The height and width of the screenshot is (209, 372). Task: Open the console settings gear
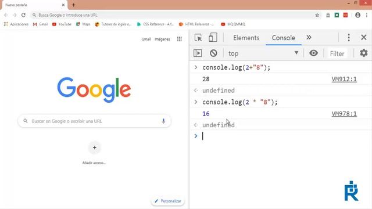363,53
